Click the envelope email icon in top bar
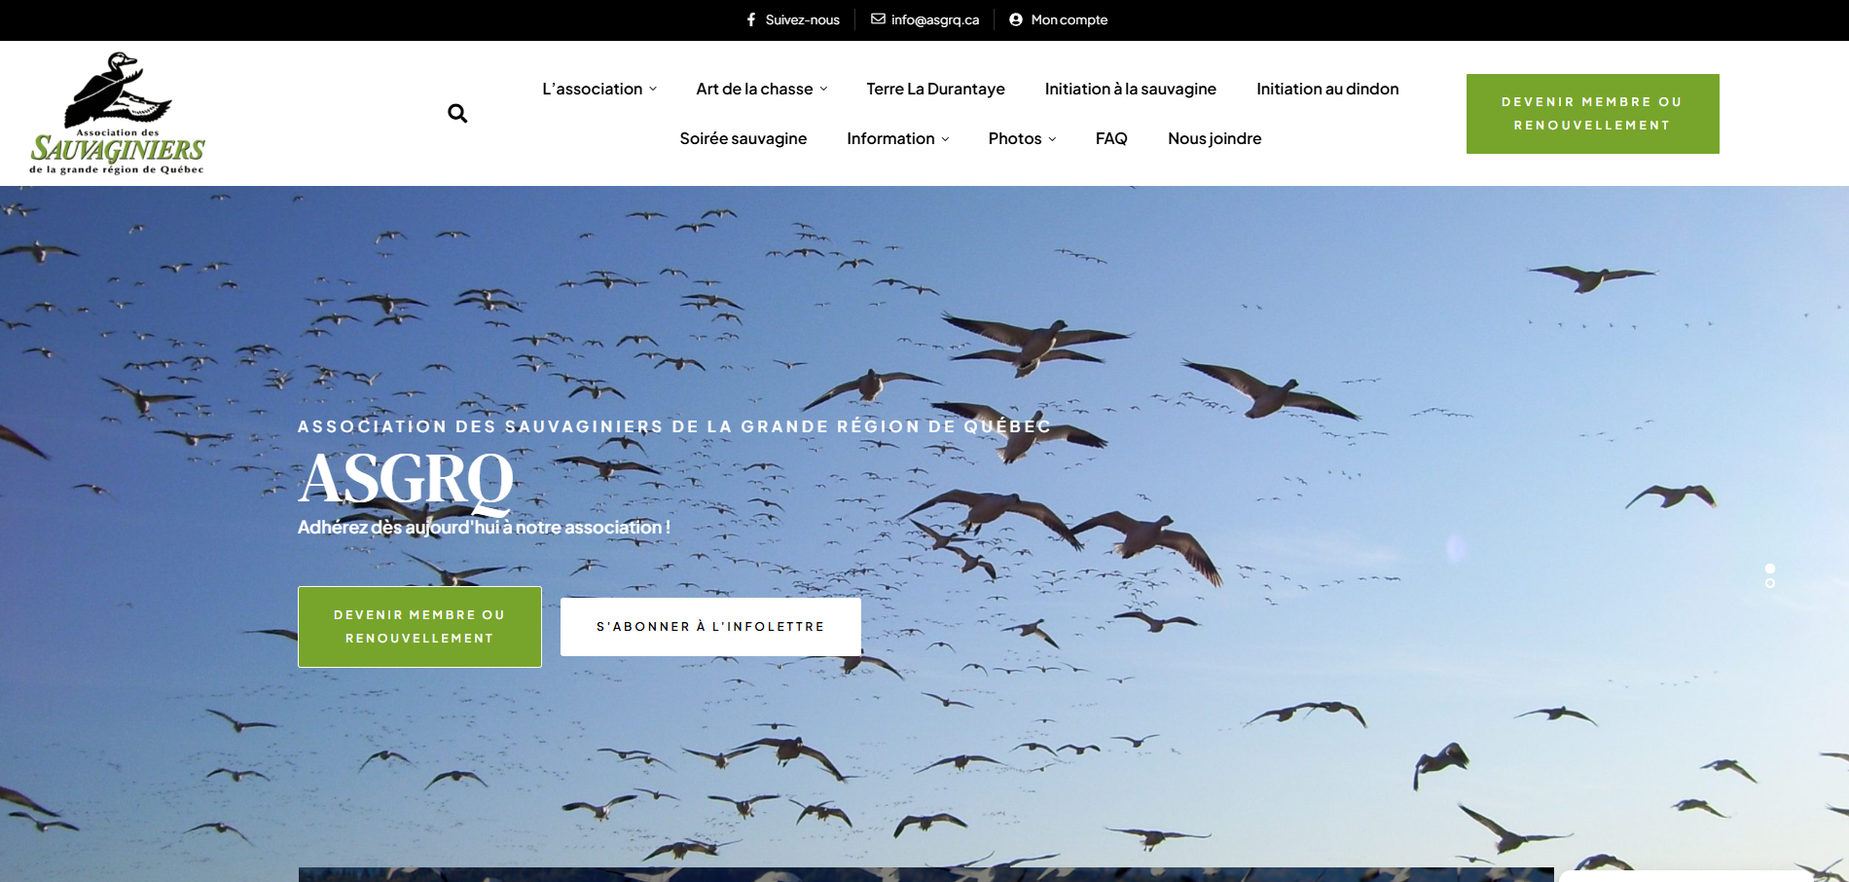1849x882 pixels. click(878, 19)
